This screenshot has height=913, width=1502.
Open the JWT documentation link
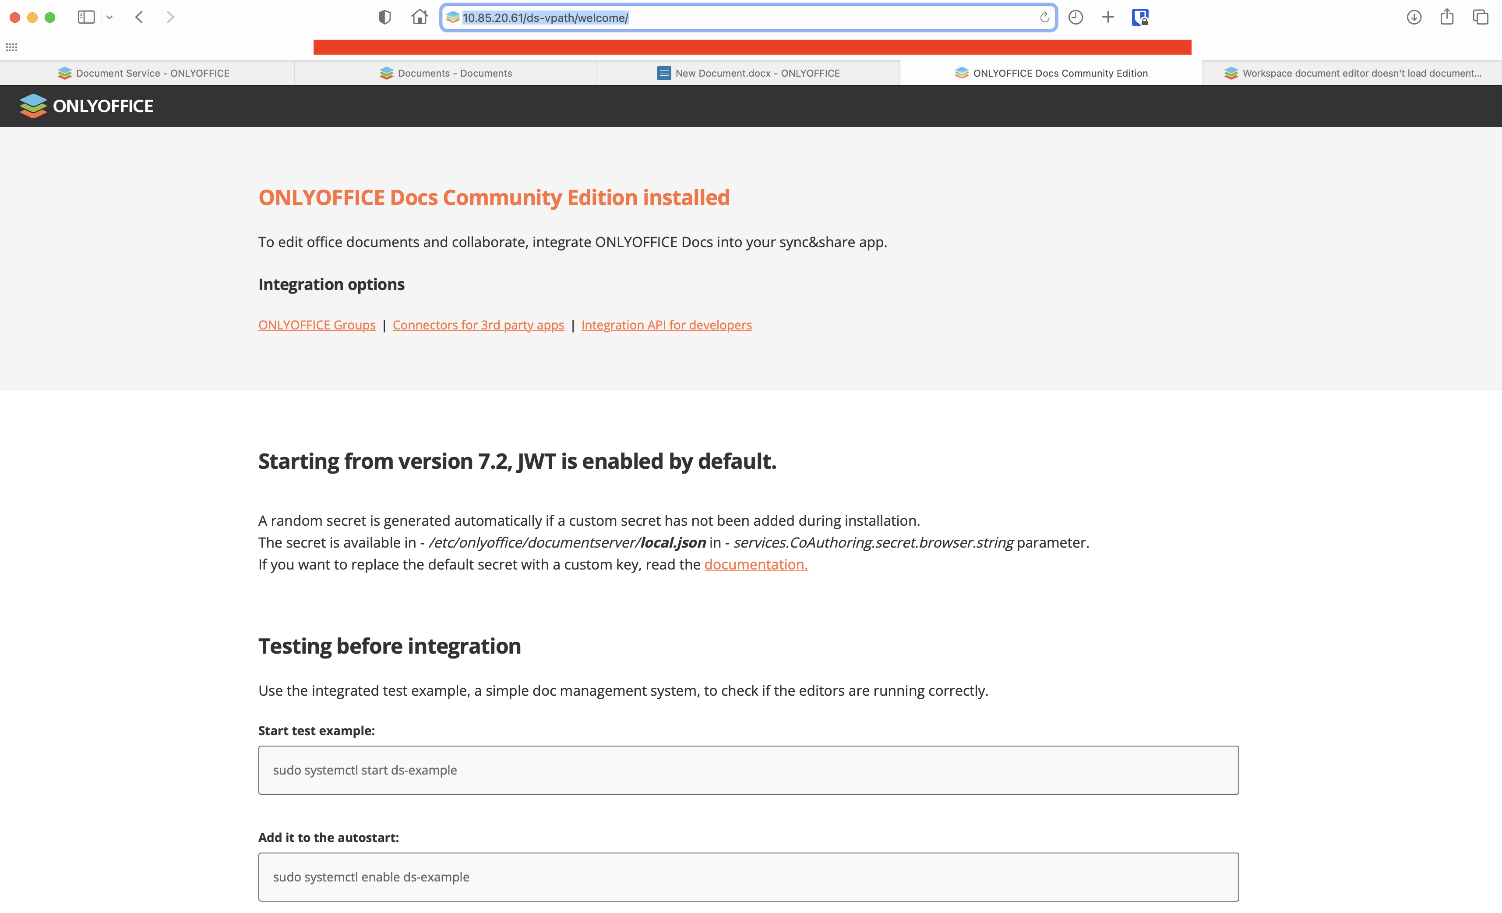point(756,565)
